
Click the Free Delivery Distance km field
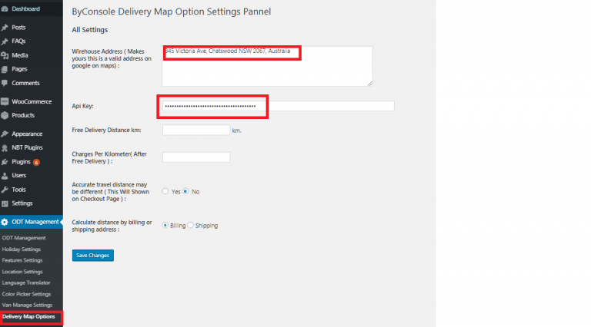(x=196, y=130)
